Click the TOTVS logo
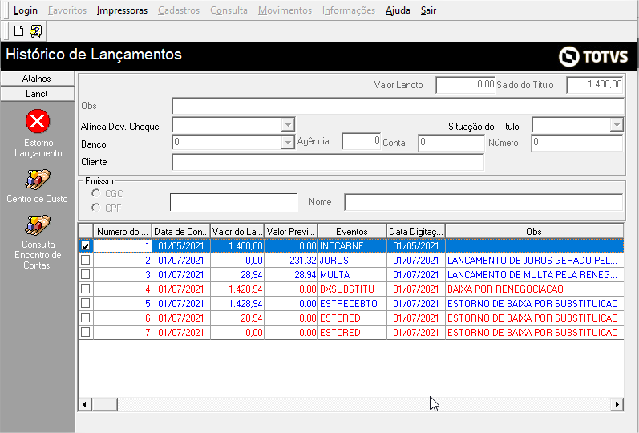This screenshot has width=639, height=433. [593, 56]
